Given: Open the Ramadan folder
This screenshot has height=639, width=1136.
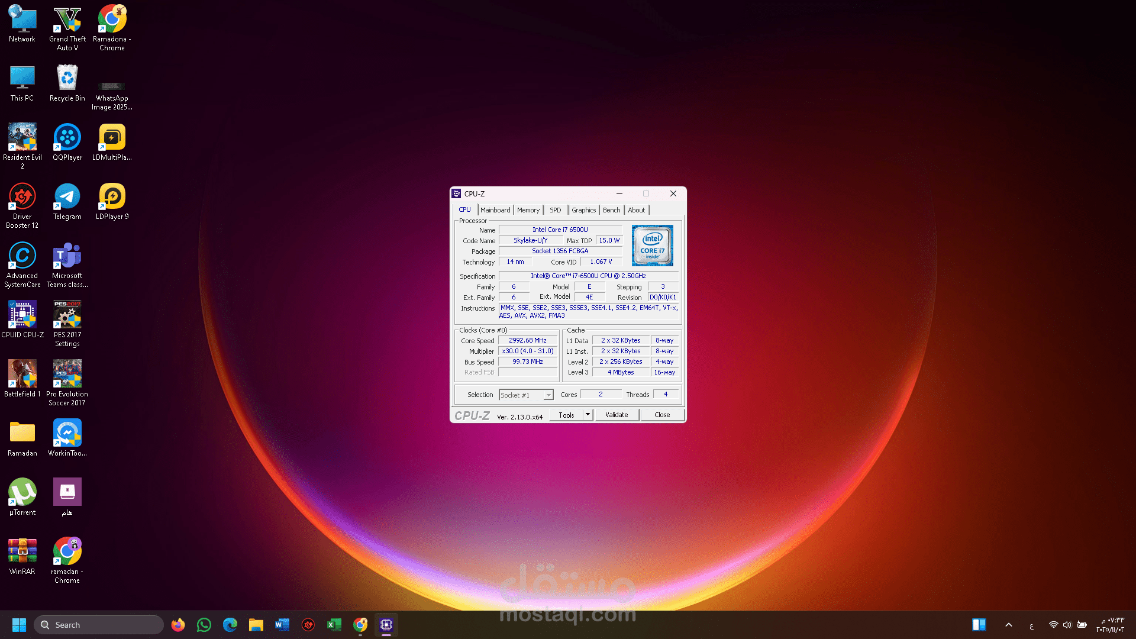Looking at the screenshot, I should click(22, 438).
